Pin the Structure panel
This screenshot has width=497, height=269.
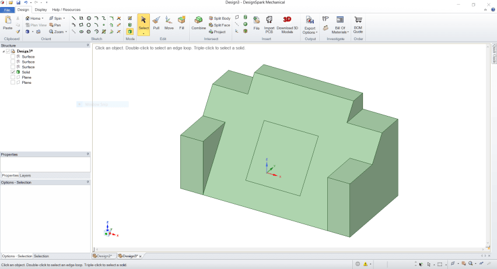[x=88, y=45]
